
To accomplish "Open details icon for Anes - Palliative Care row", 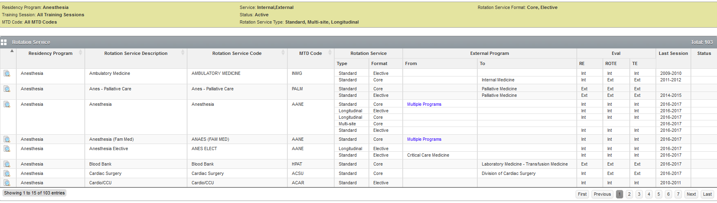I will click(x=7, y=89).
